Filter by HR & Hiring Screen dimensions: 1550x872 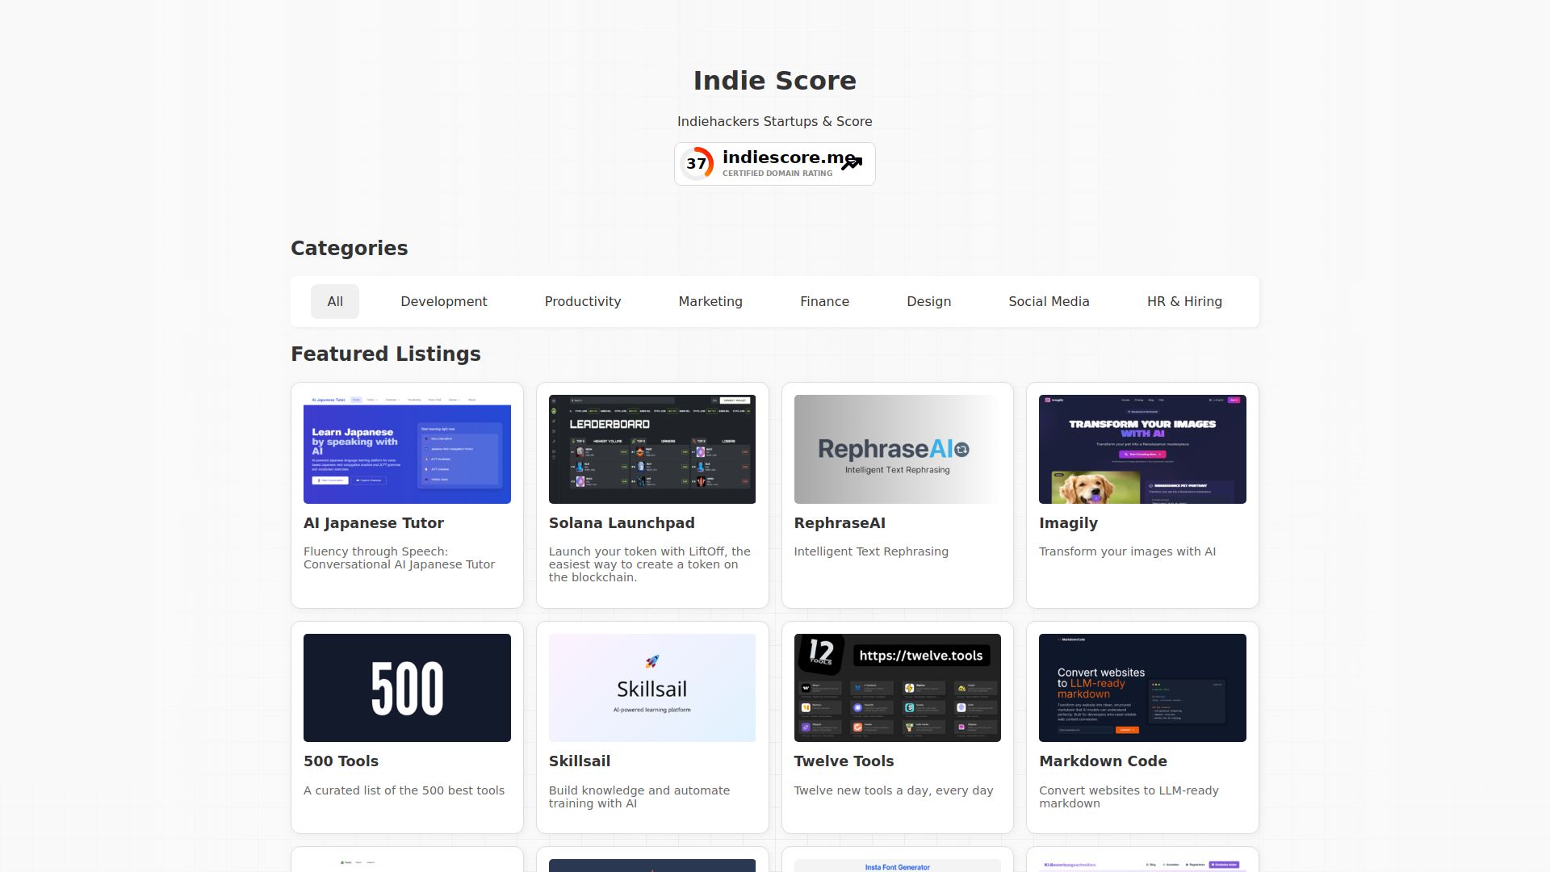(1183, 301)
